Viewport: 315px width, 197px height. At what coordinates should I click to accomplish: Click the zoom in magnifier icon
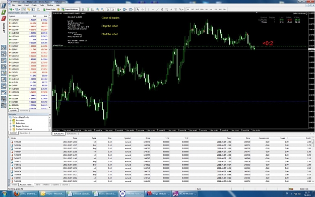coord(98,9)
